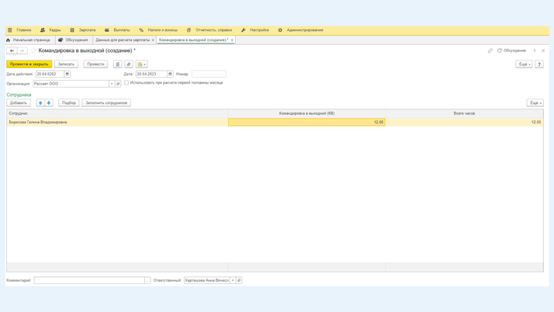Expand the Организация dropdown list
This screenshot has height=312, width=554.
[x=112, y=84]
